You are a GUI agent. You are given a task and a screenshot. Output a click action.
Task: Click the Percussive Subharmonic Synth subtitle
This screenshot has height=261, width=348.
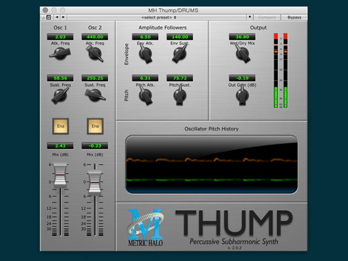point(234,241)
